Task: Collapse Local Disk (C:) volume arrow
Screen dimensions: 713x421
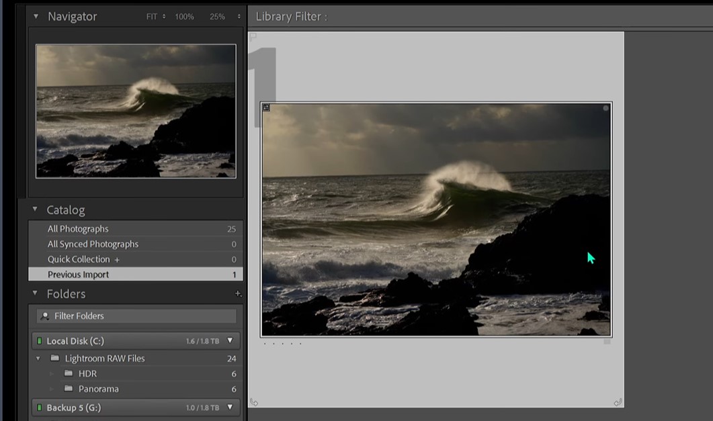Action: pos(230,340)
